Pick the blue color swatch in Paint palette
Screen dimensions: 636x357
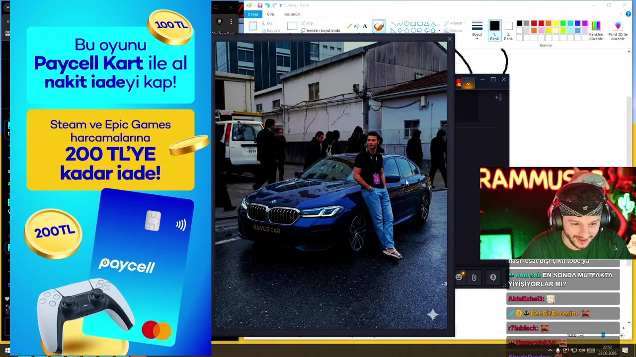click(x=577, y=23)
